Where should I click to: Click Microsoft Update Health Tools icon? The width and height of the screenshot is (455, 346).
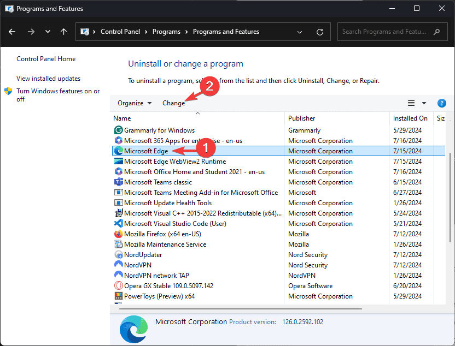click(x=118, y=203)
